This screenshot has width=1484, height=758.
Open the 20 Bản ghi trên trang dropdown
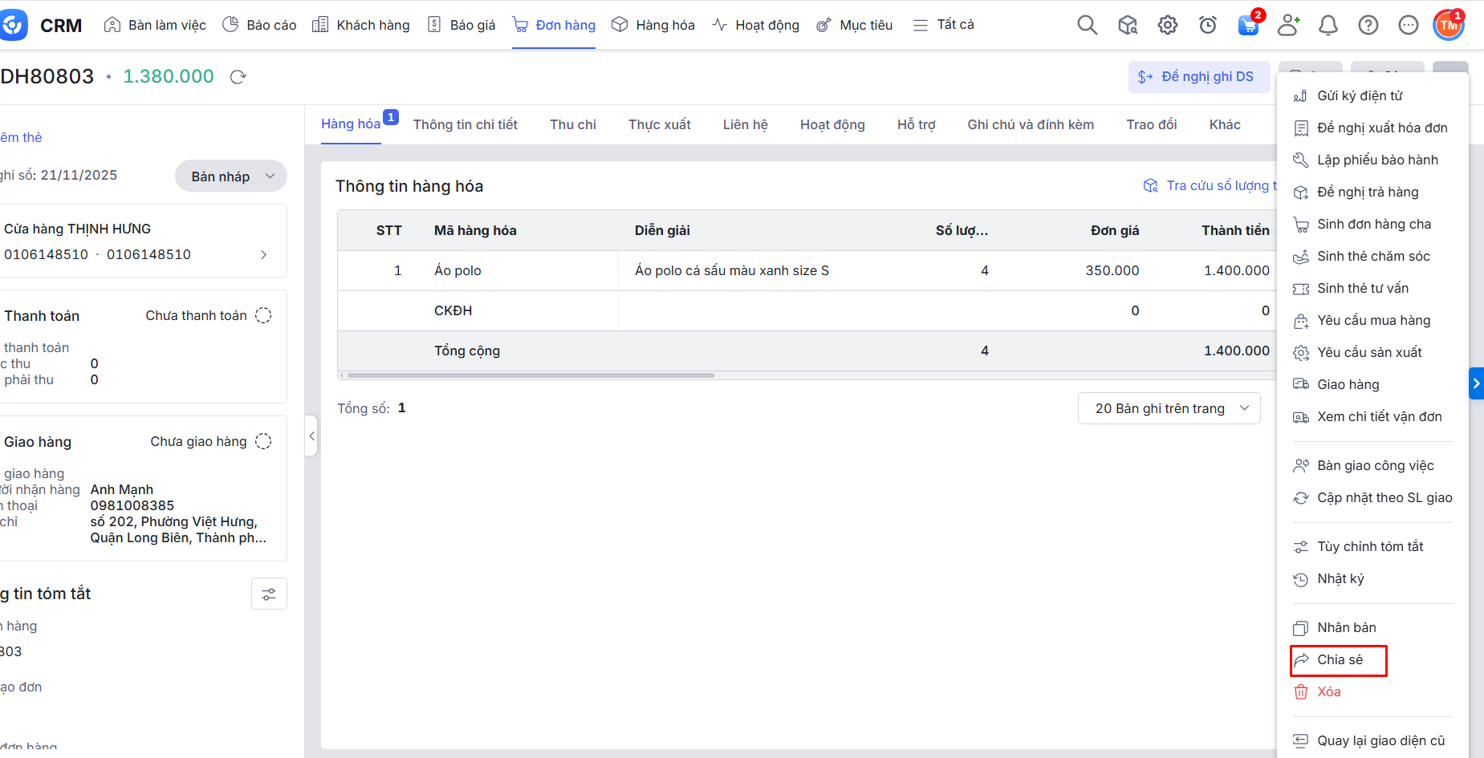coord(1169,408)
